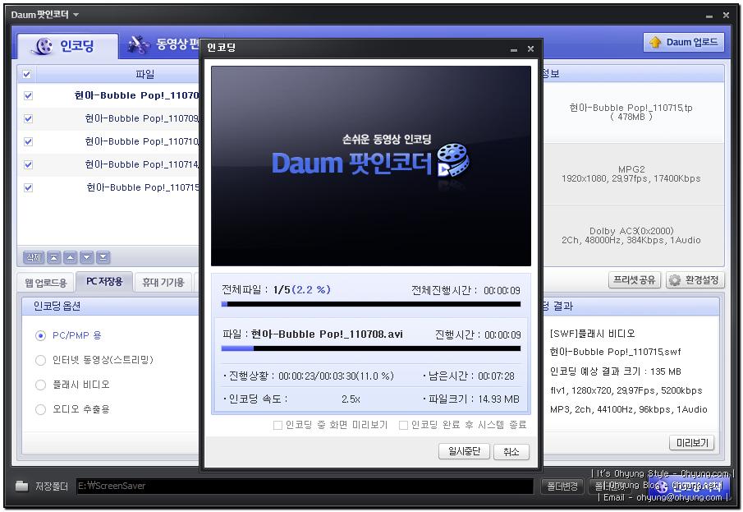The width and height of the screenshot is (743, 512).
Task: Click the 저장폴더 folder icon
Action: [22, 486]
